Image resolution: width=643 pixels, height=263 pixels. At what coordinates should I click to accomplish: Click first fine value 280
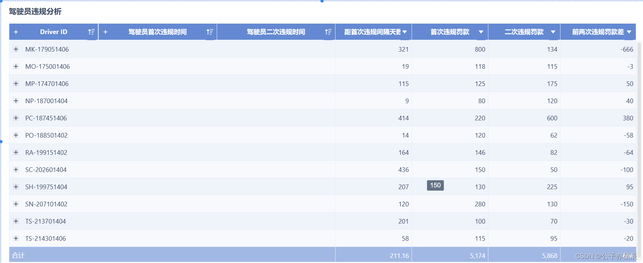(x=480, y=204)
